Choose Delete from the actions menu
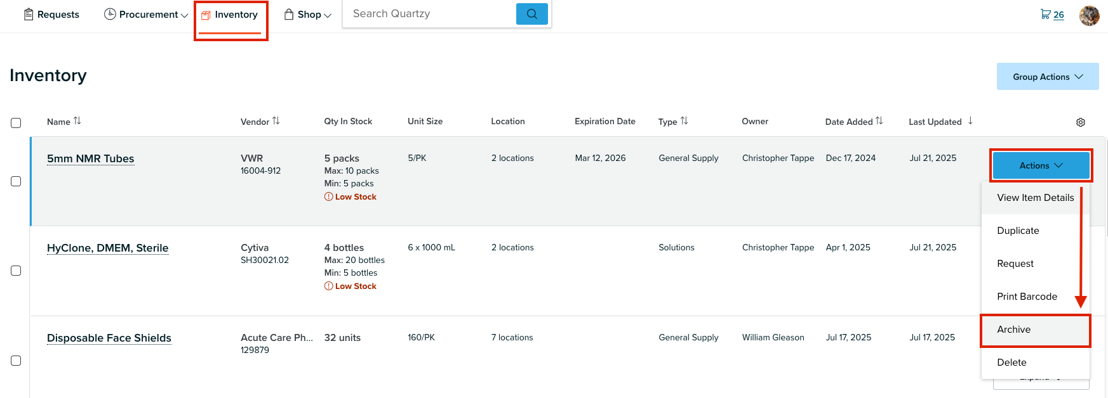Screen dimensions: 1108x398 tap(1036, 363)
